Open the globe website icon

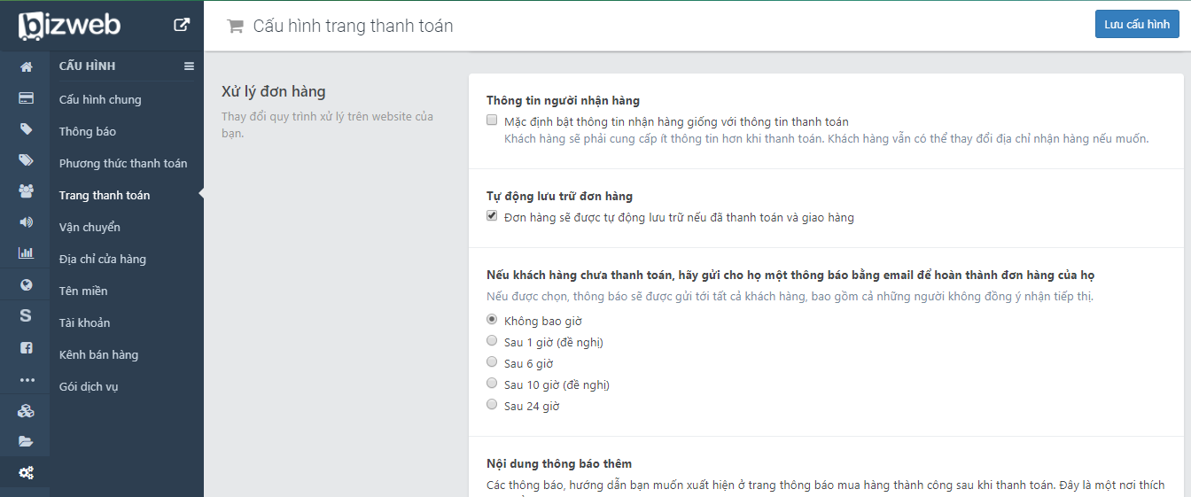(26, 284)
